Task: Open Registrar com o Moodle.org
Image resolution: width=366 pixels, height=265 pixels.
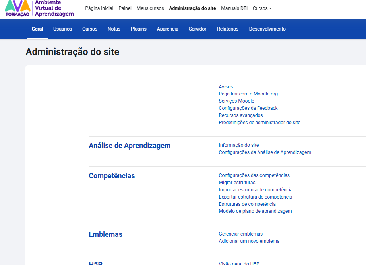Action: 248,94
